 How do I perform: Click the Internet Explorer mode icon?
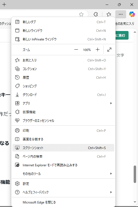[x=17, y=165]
